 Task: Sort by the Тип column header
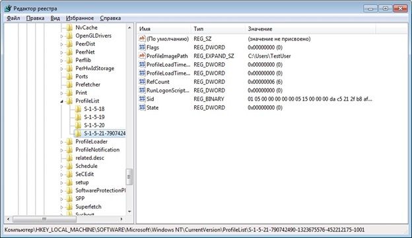pyautogui.click(x=219, y=29)
